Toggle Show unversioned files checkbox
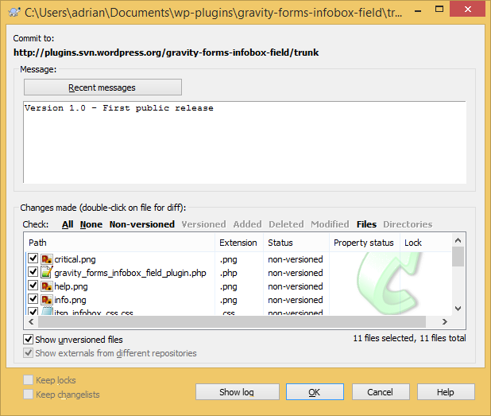Screen dimensions: 491x416 [29, 340]
